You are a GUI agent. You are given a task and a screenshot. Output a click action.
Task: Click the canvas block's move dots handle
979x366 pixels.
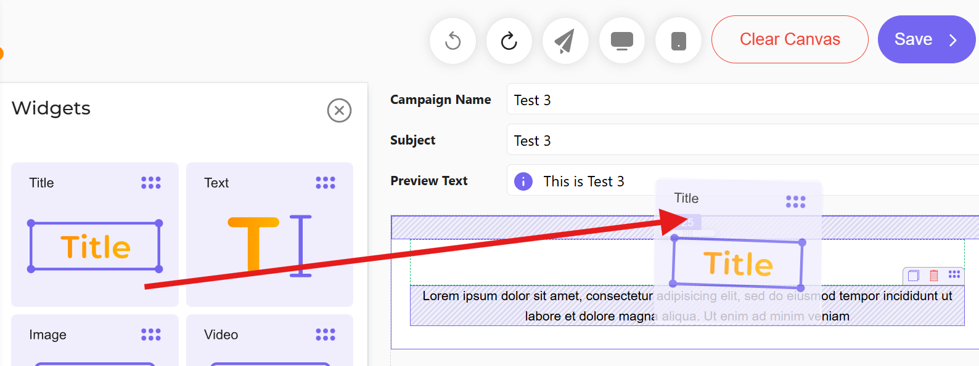coord(954,274)
